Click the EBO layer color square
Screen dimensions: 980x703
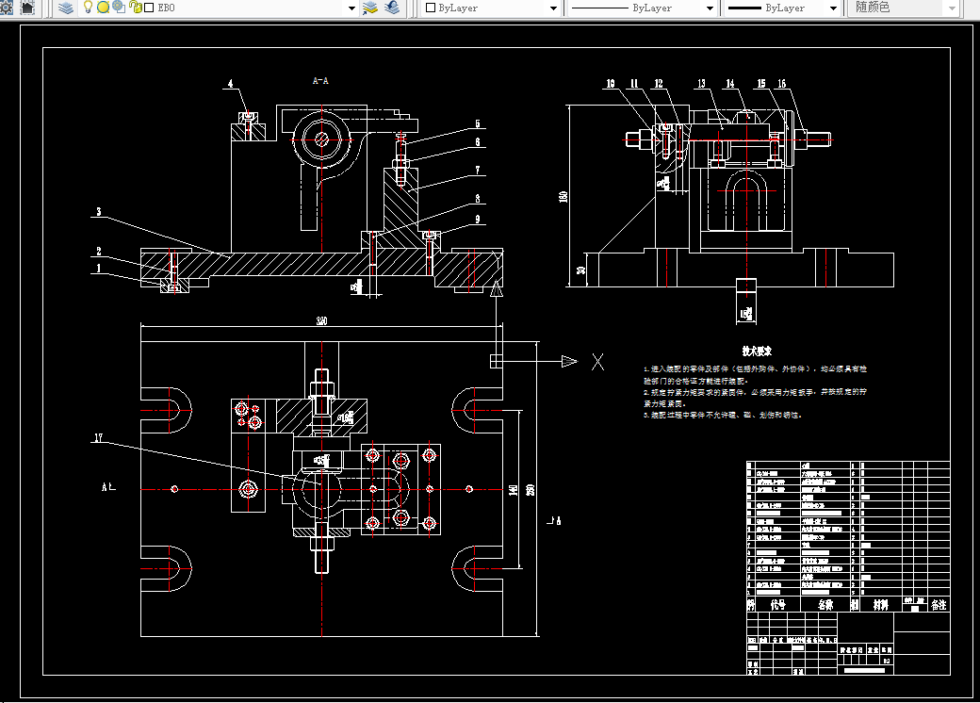[x=149, y=8]
